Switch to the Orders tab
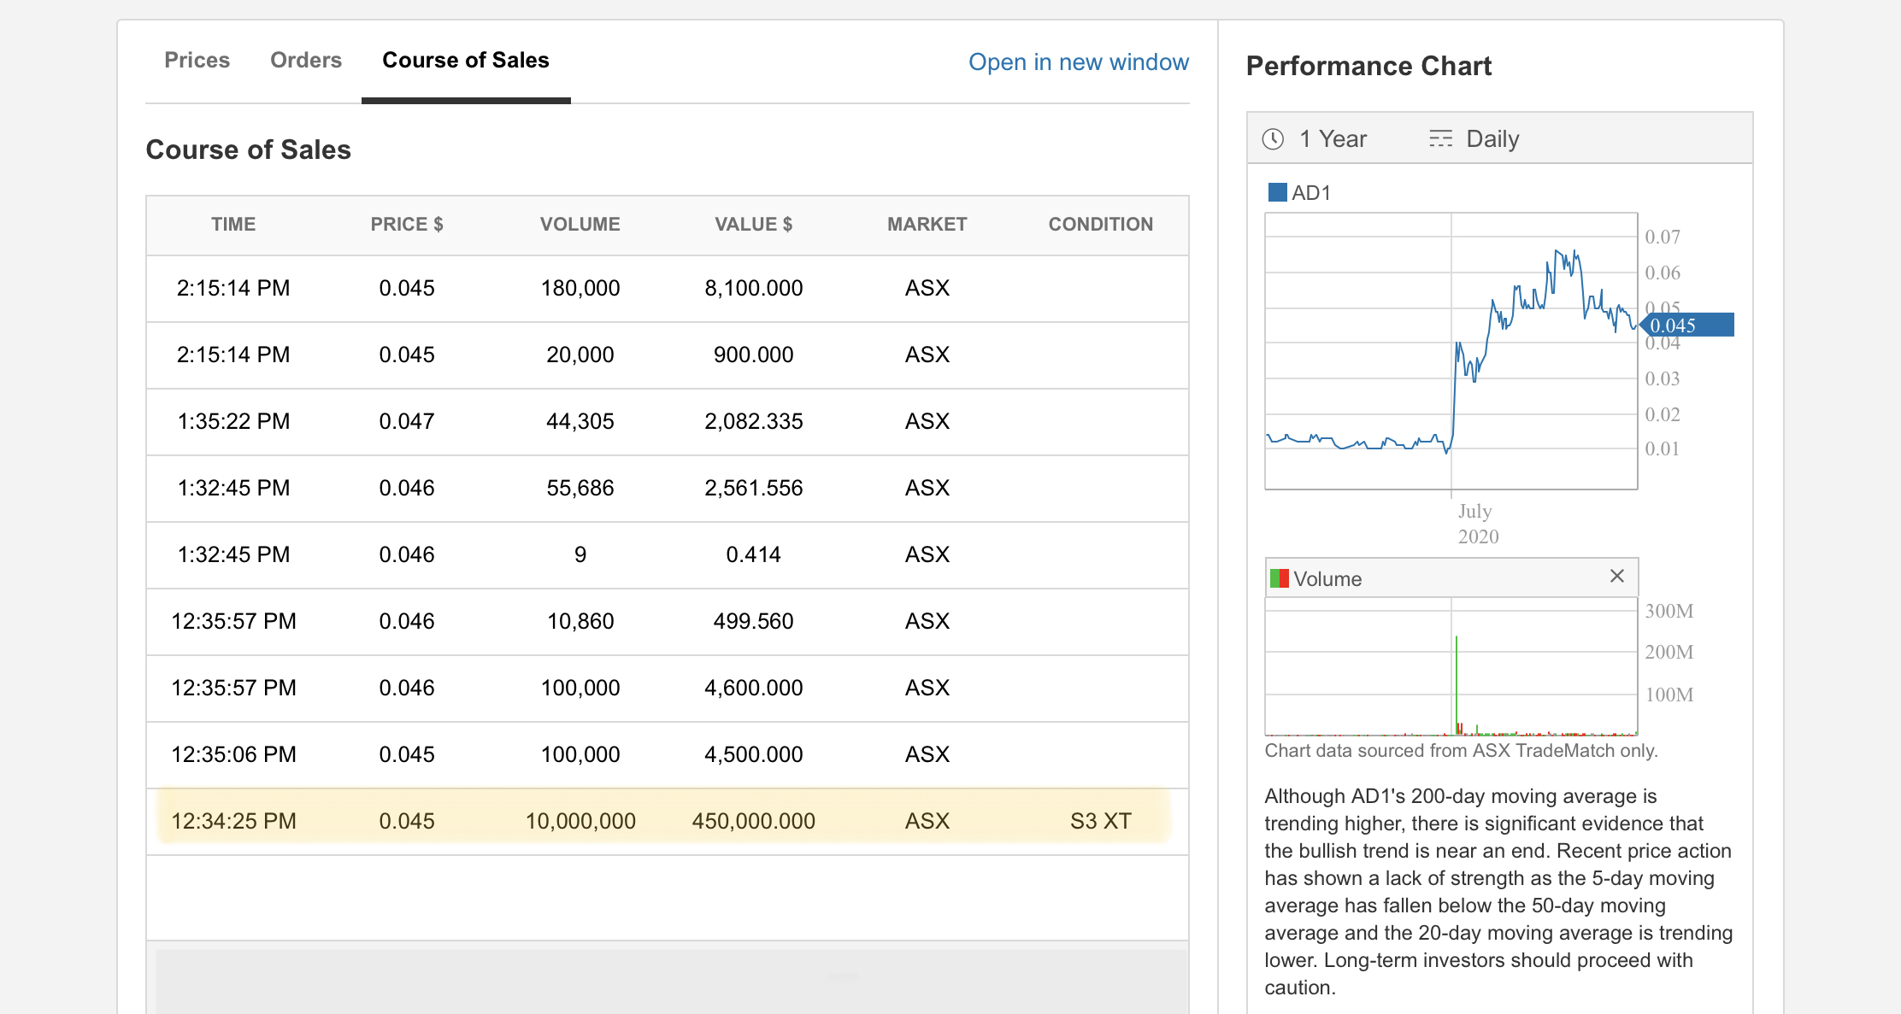 point(305,60)
